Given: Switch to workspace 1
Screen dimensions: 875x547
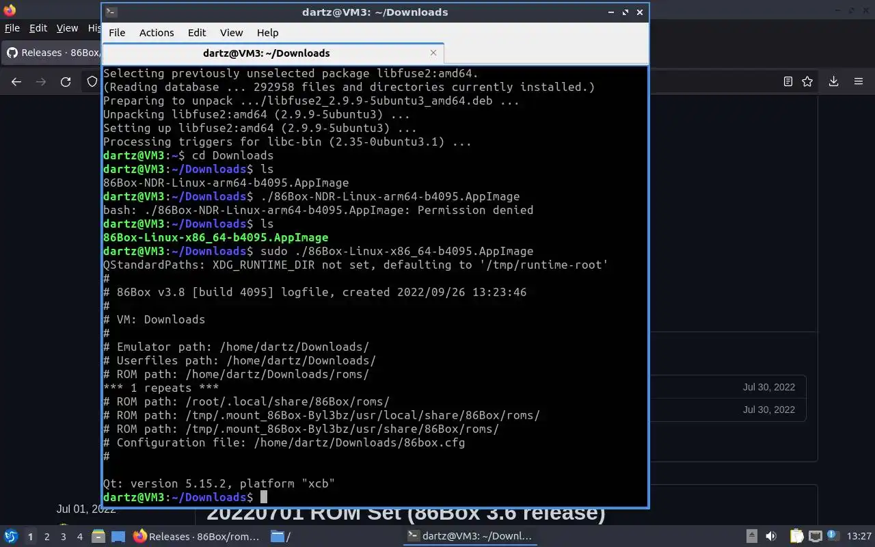Looking at the screenshot, I should coord(30,537).
